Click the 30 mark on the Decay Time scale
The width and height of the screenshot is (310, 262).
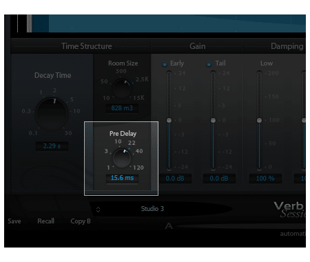[x=68, y=133]
